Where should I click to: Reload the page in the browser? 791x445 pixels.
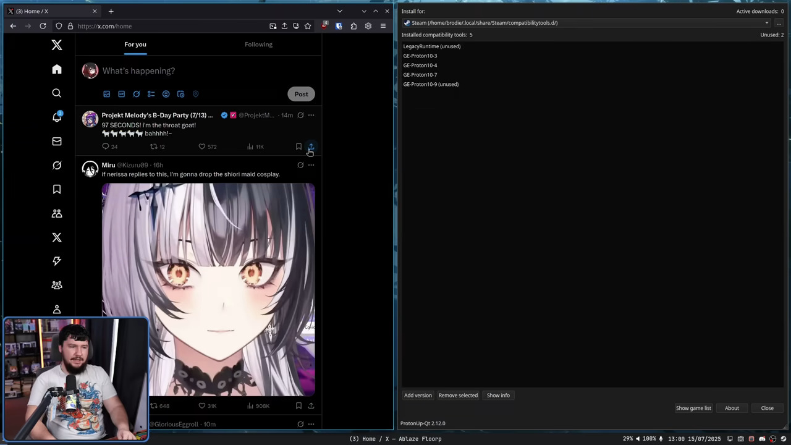coord(43,26)
